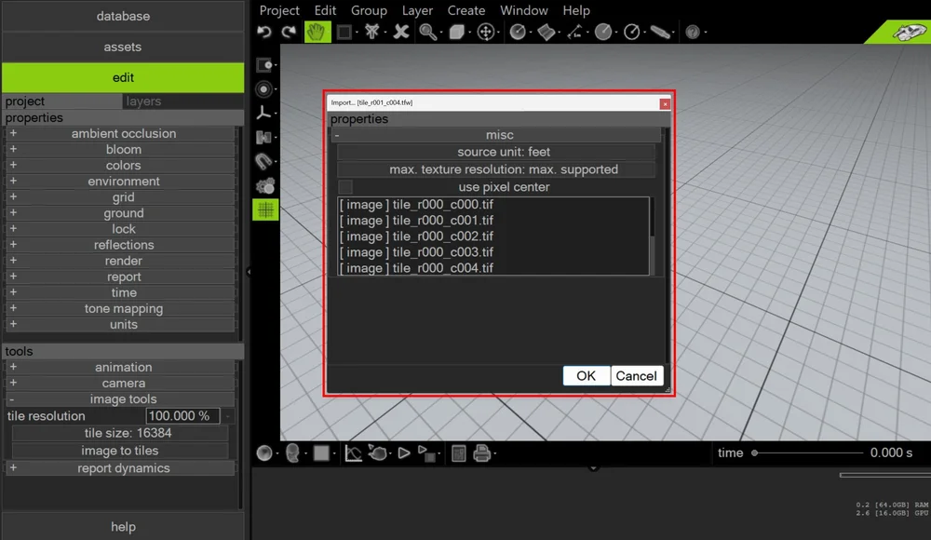Open the Group menu

point(369,10)
